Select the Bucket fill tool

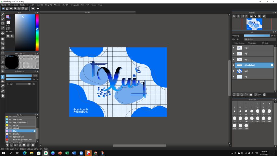click(2, 43)
